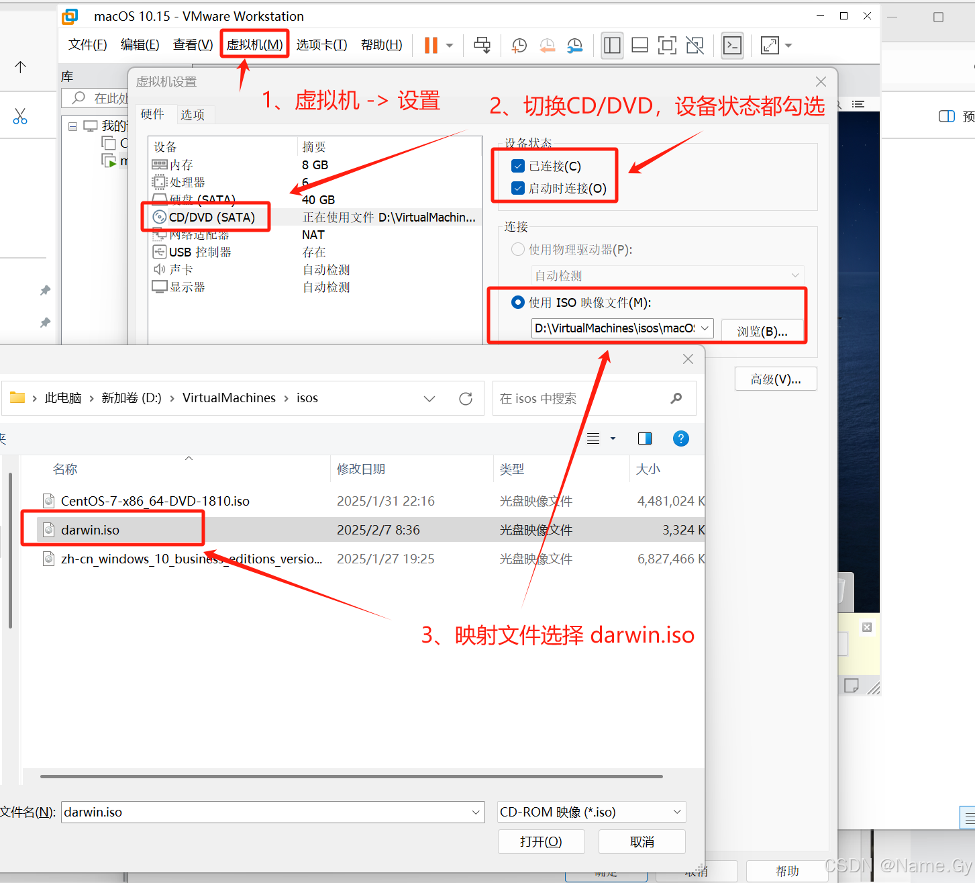The image size is (975, 883).
Task: Click the refresh folder icon
Action: coord(466,399)
